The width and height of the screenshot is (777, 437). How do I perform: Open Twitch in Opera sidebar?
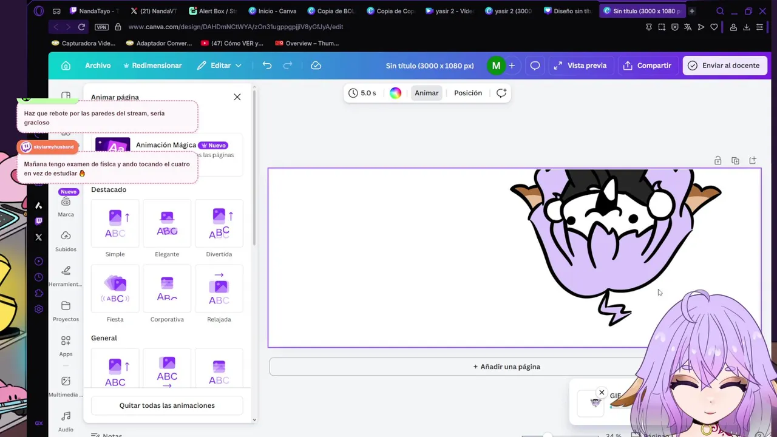[x=39, y=221]
